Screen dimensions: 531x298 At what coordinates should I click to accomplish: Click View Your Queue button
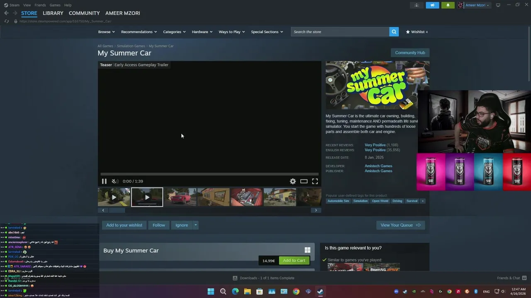pyautogui.click(x=400, y=225)
